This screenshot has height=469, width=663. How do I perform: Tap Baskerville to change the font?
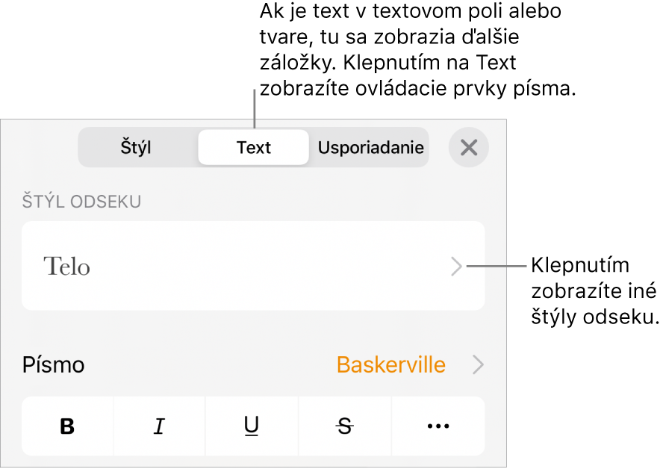[x=390, y=365]
